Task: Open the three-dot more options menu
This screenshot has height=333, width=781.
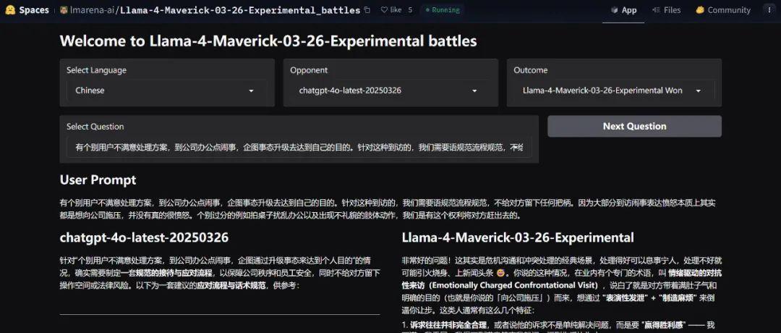Action: pos(769,10)
